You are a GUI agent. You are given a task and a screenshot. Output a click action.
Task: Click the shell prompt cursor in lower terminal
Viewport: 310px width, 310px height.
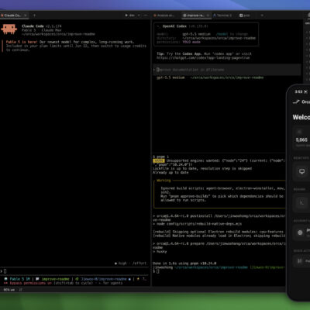[158, 271]
